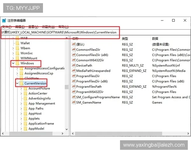The width and height of the screenshot is (191, 153).
Task: Expand the Wbem key
Action: tap(13, 48)
